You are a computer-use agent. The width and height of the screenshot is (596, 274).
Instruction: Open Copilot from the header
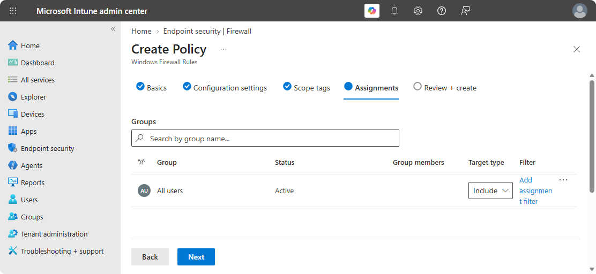pyautogui.click(x=372, y=11)
